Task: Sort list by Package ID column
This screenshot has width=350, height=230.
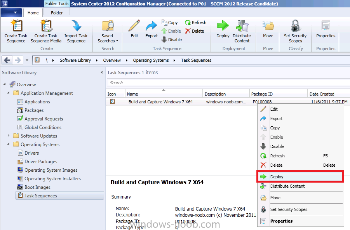Action: click(279, 94)
